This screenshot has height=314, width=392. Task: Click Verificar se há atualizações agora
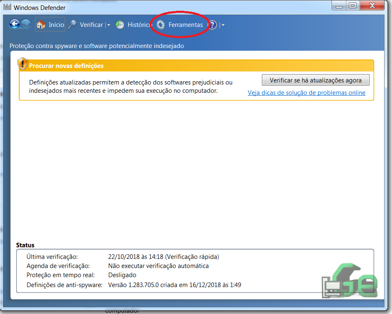(x=315, y=80)
